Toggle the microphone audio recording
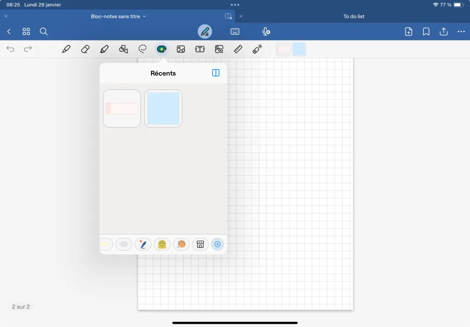The image size is (470, 327). tap(266, 32)
